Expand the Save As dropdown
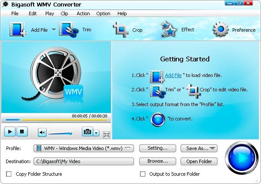261x184 pixels. (x=213, y=148)
